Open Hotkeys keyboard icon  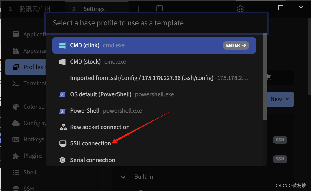(x=16, y=140)
